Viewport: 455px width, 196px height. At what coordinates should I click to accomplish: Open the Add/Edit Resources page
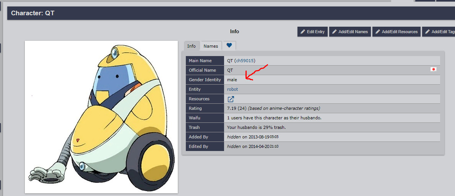tap(396, 32)
